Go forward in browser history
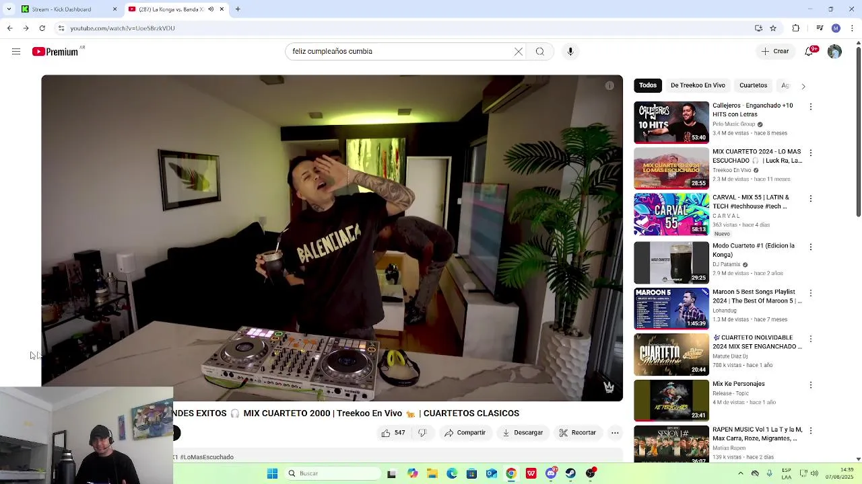The width and height of the screenshot is (862, 484). coord(26,28)
